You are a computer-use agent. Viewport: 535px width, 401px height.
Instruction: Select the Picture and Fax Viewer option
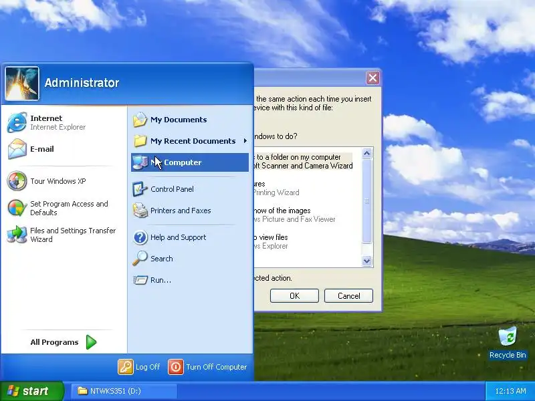(x=295, y=215)
